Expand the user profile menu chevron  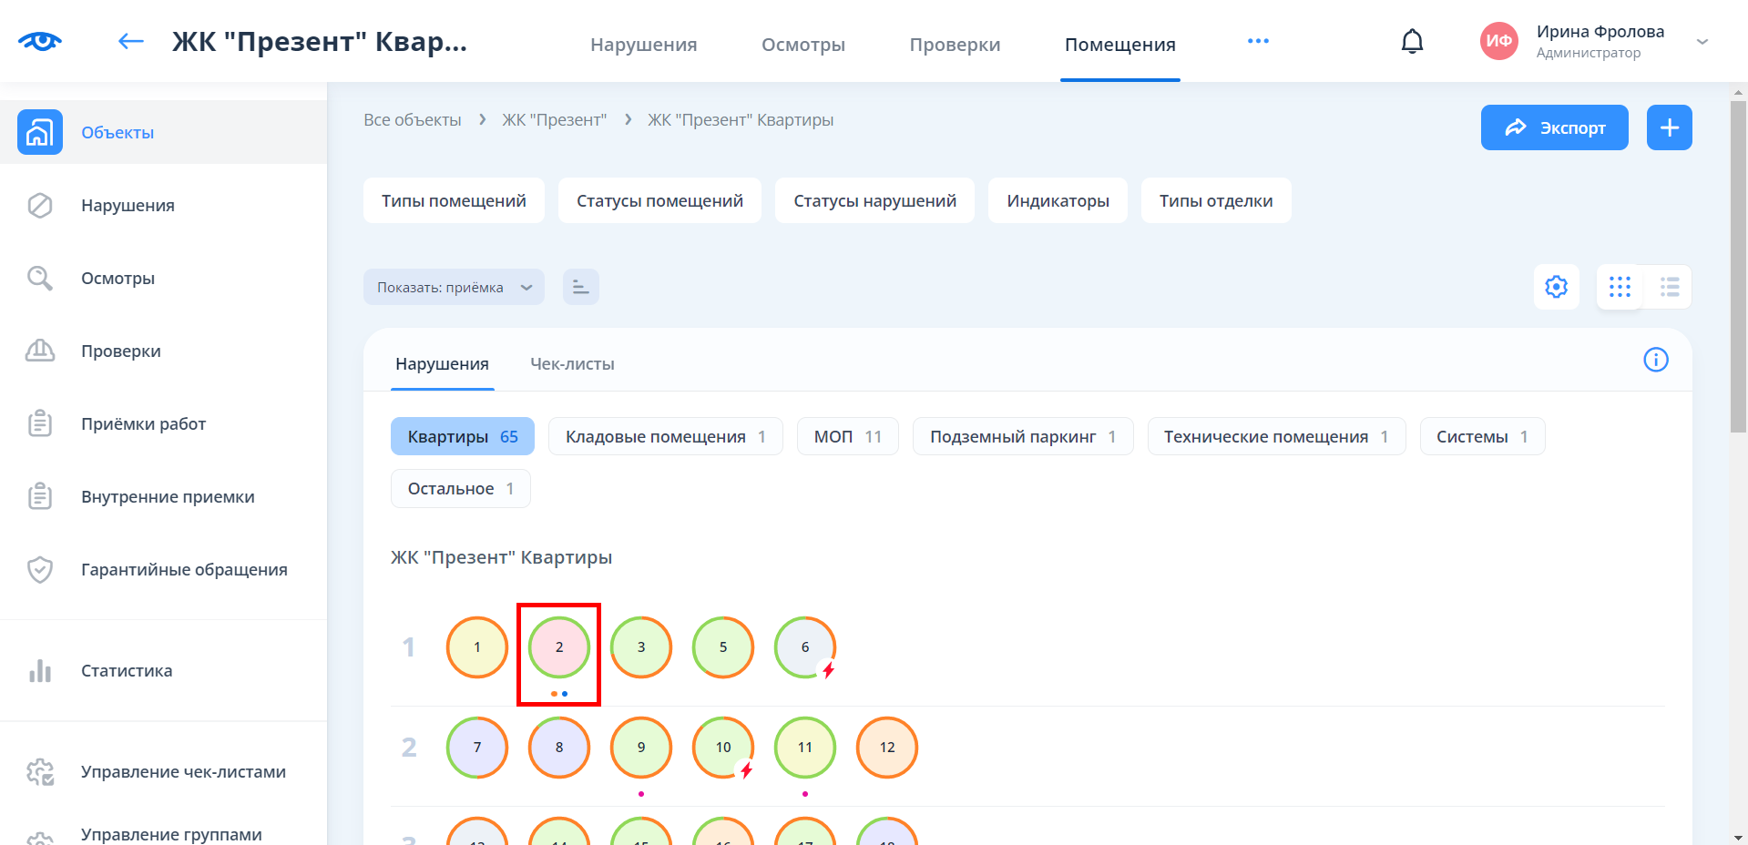coord(1702,42)
